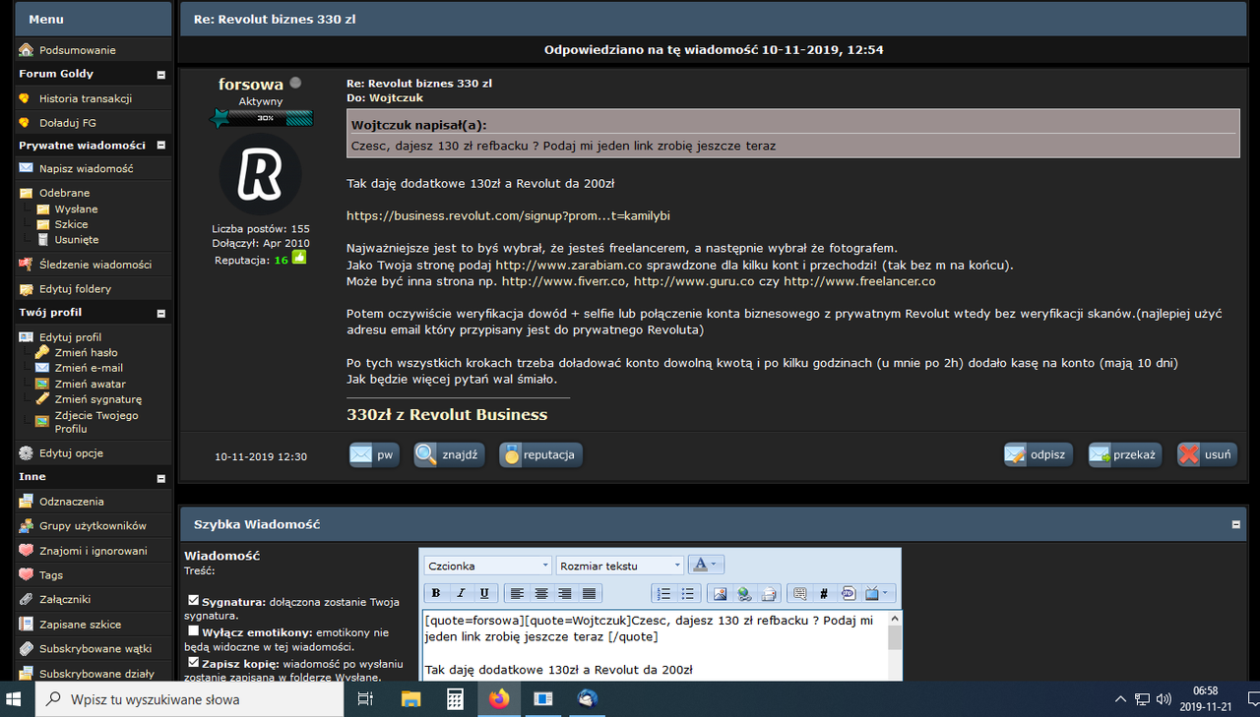The width and height of the screenshot is (1260, 717).
Task: Justify the message text
Action: point(589,593)
